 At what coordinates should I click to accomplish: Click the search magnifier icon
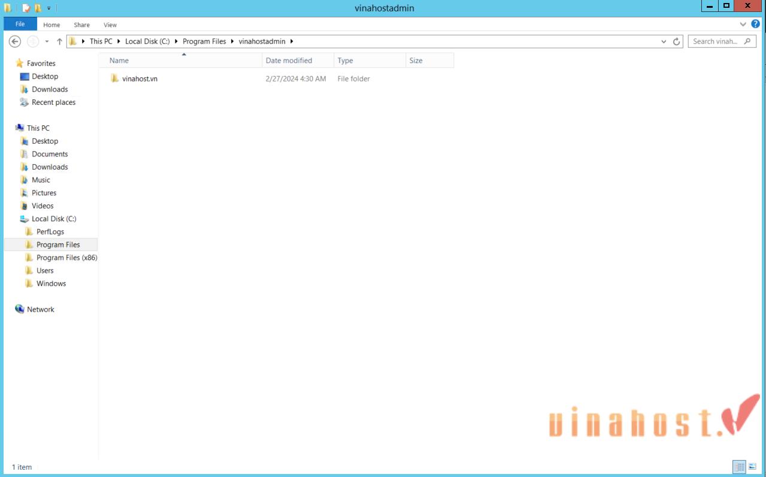click(x=747, y=41)
